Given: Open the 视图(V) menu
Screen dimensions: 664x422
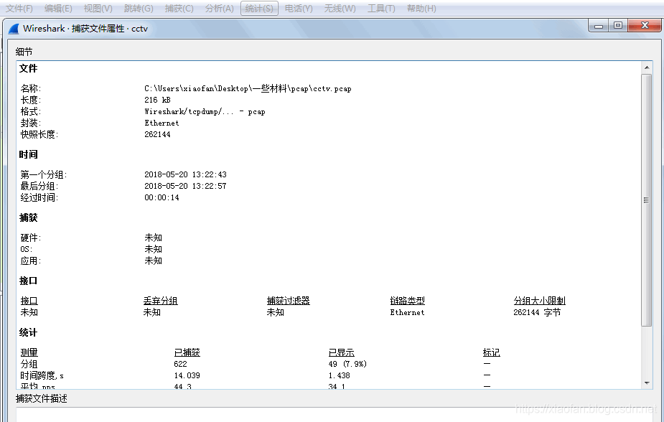Looking at the screenshot, I should (x=98, y=9).
